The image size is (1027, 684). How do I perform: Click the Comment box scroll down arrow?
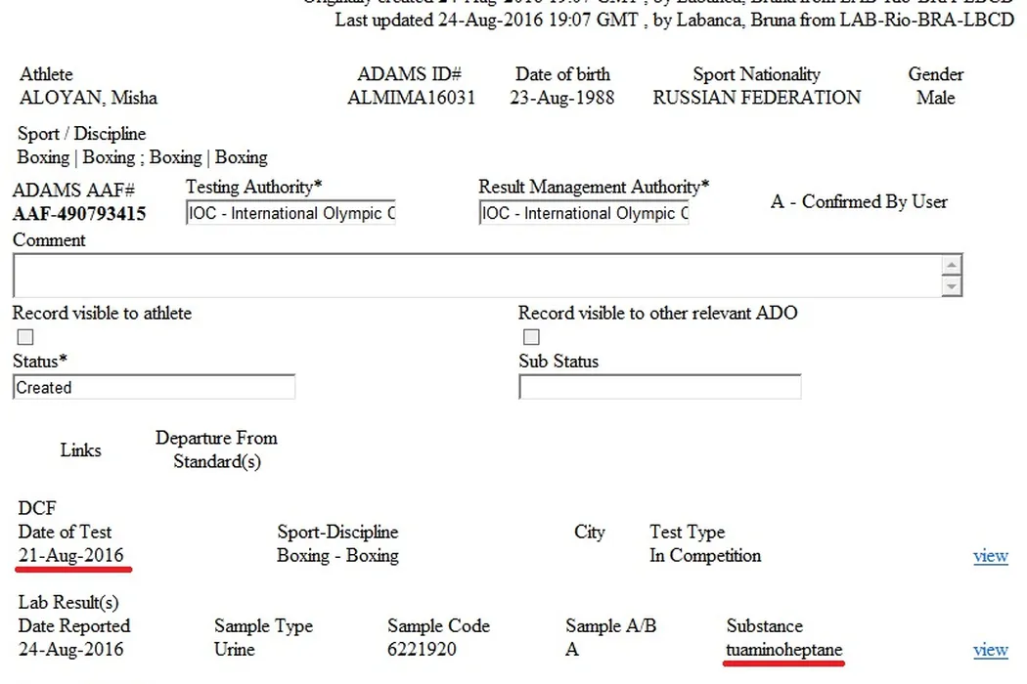951,286
